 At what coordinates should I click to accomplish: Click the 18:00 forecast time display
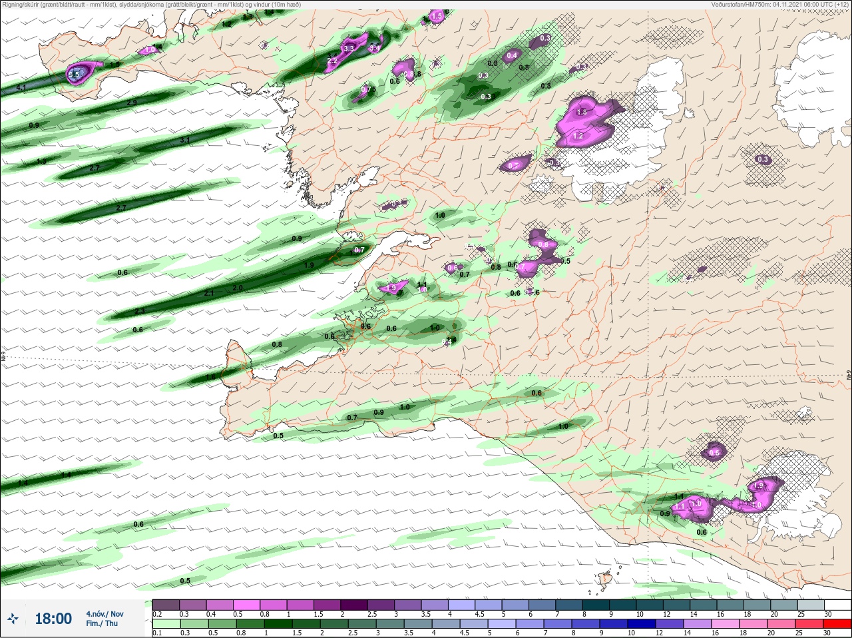[53, 619]
